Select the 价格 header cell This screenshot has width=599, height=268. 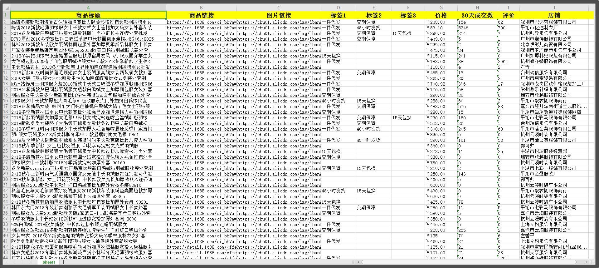pyautogui.click(x=441, y=15)
